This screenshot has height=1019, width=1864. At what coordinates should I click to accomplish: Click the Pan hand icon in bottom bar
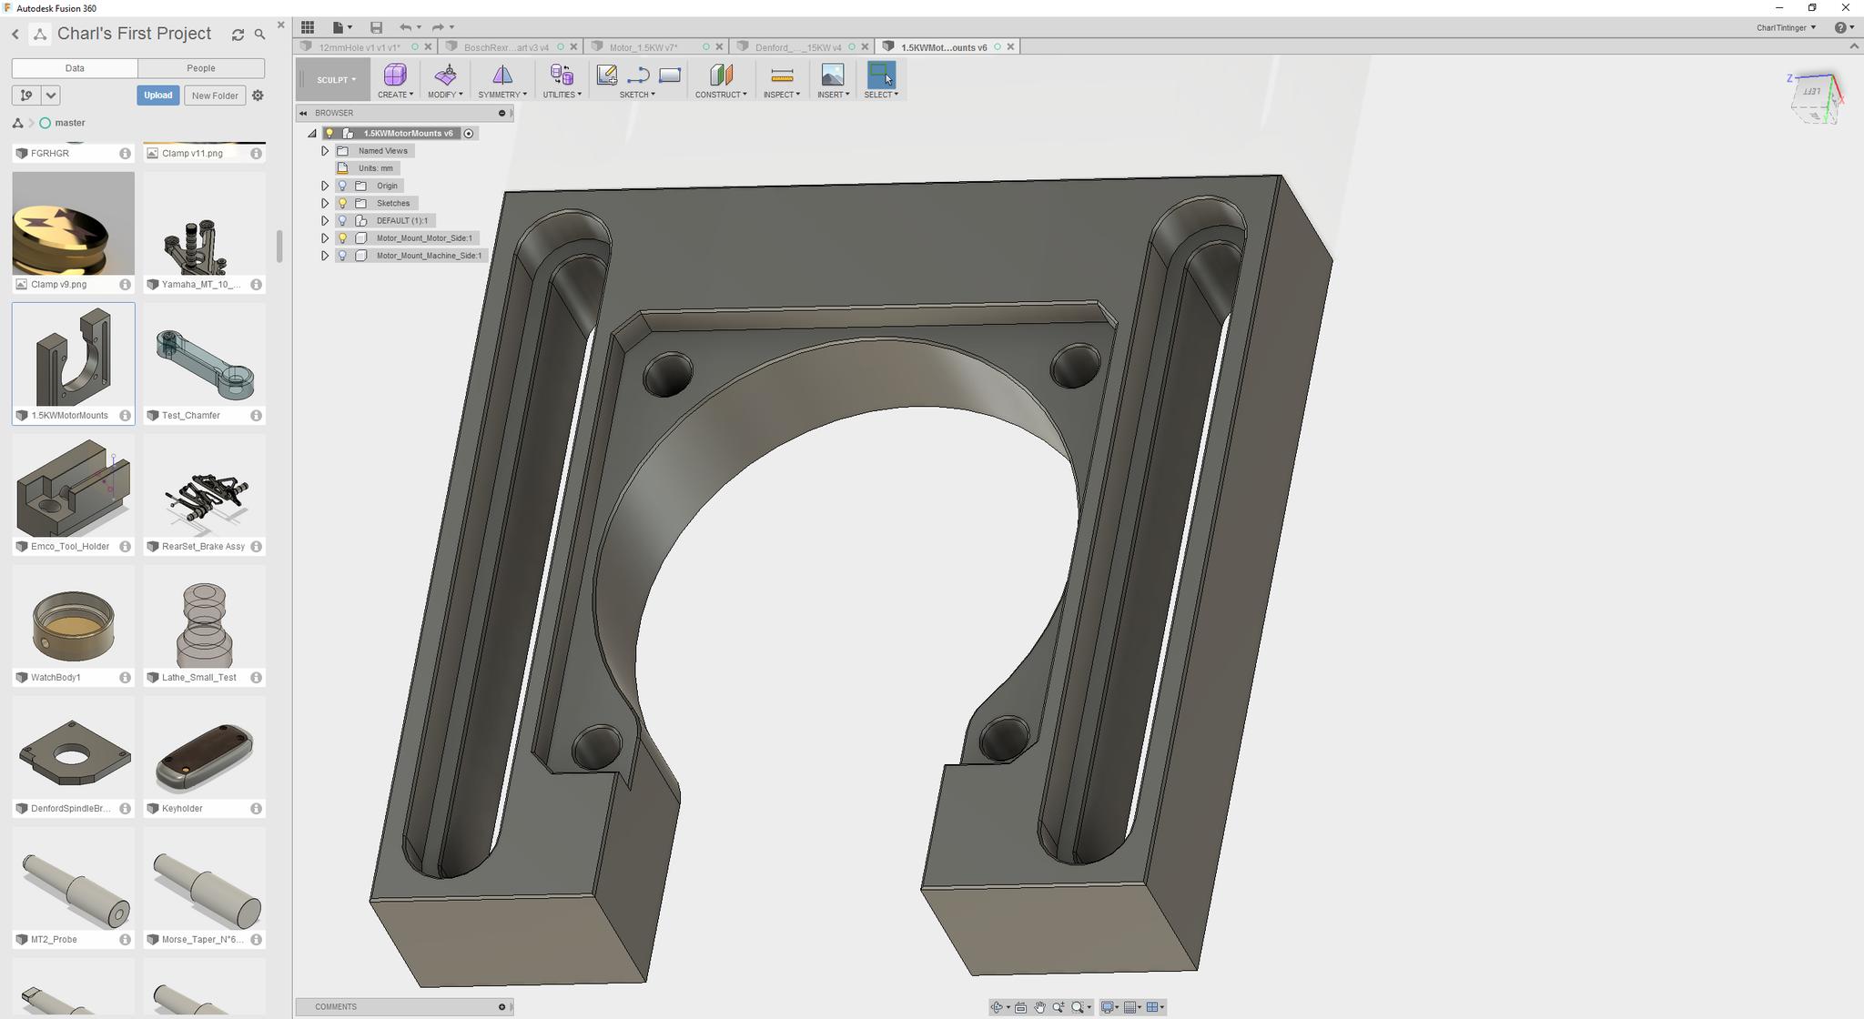pyautogui.click(x=1040, y=1007)
